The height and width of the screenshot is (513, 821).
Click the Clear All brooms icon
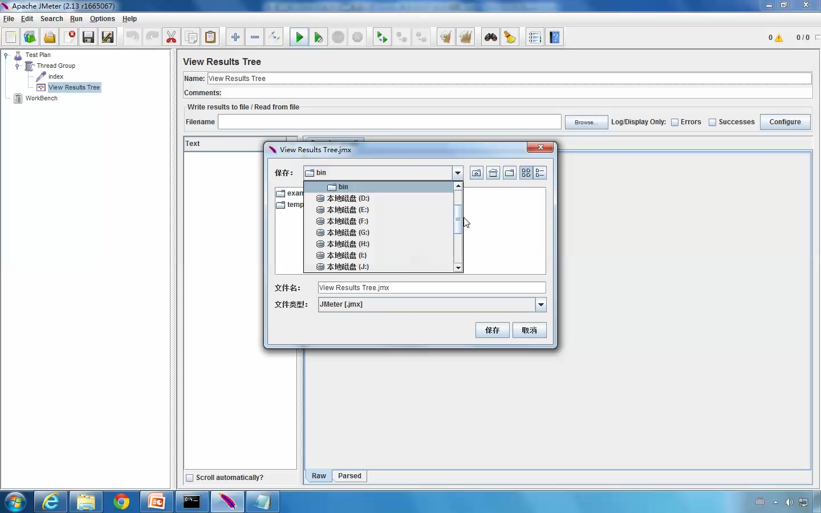pyautogui.click(x=466, y=38)
